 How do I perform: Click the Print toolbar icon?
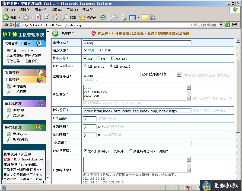click(124, 17)
